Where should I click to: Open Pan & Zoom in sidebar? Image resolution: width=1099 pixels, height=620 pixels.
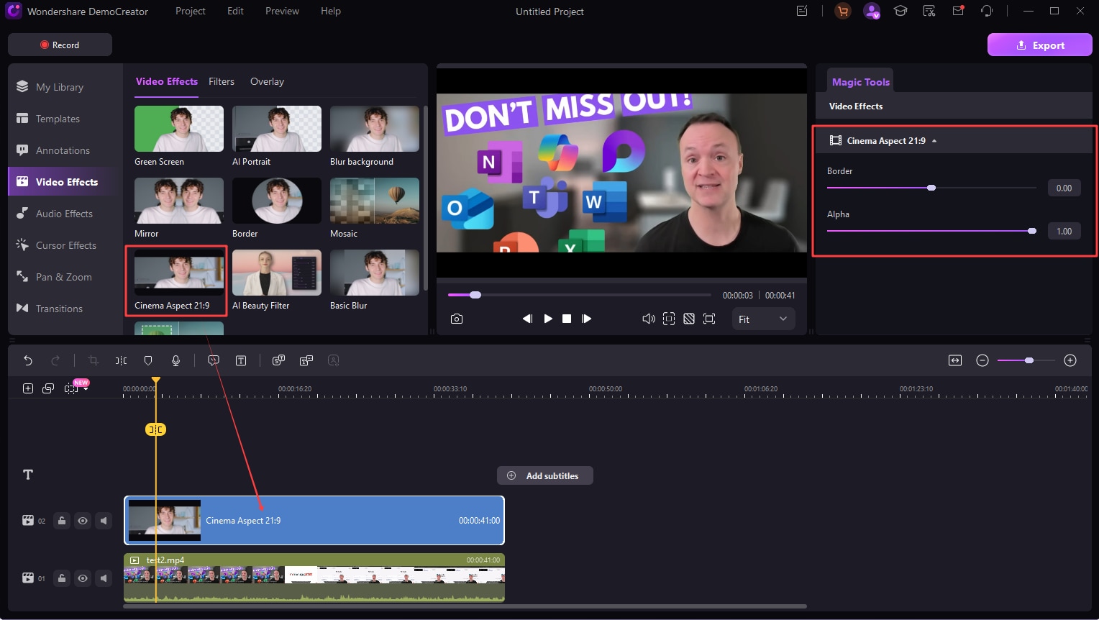click(63, 277)
